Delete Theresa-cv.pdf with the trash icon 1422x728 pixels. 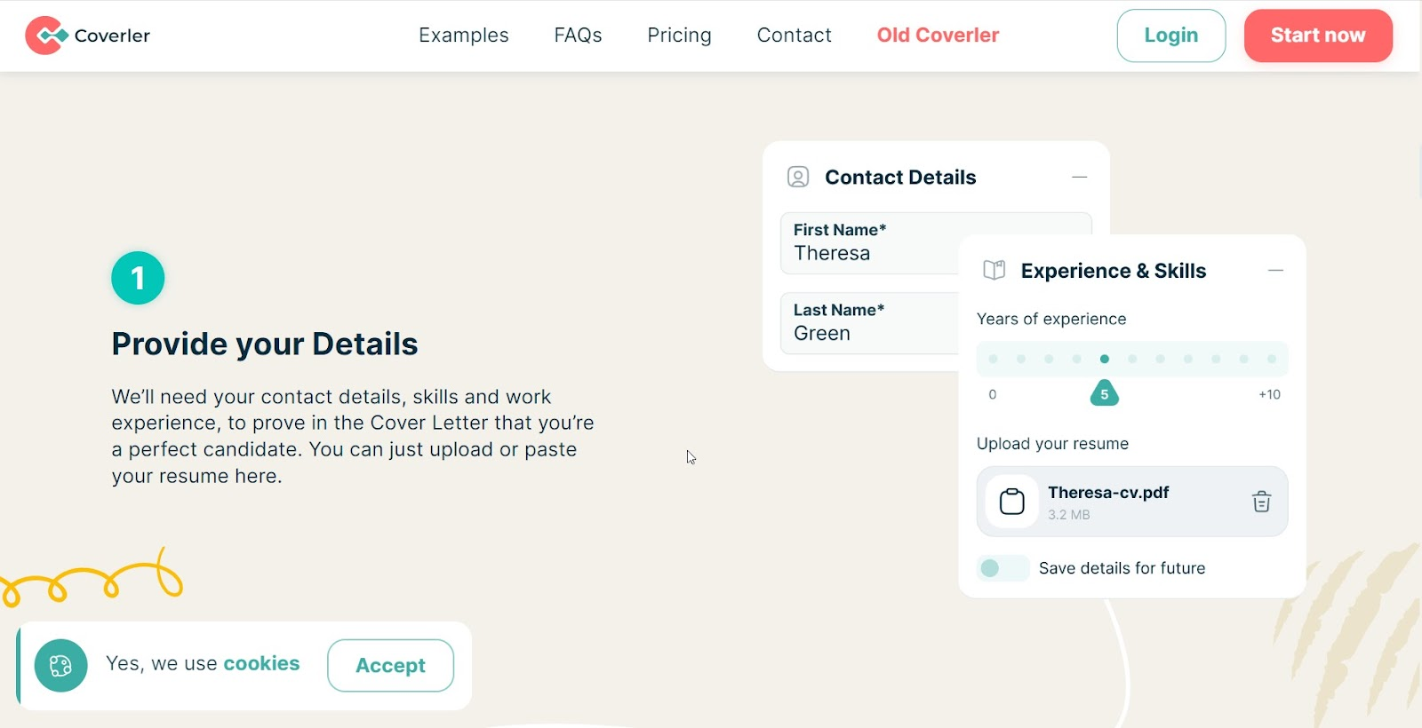click(x=1261, y=502)
